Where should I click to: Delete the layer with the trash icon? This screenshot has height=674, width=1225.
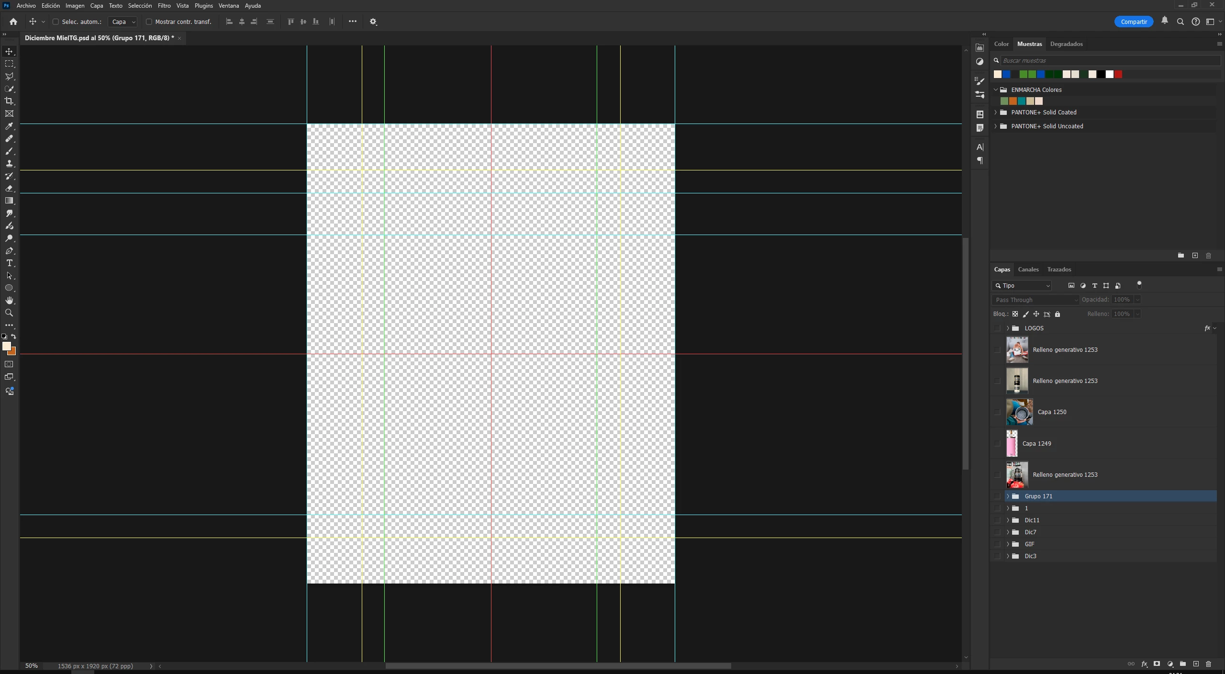(1208, 664)
